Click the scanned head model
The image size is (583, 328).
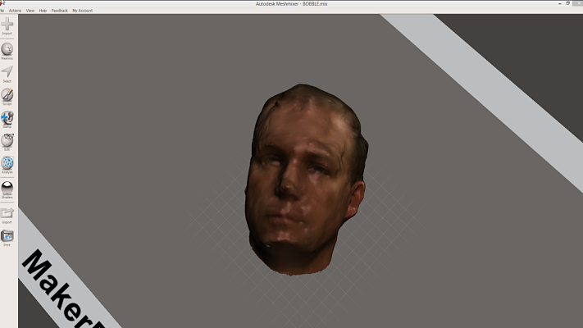point(306,180)
